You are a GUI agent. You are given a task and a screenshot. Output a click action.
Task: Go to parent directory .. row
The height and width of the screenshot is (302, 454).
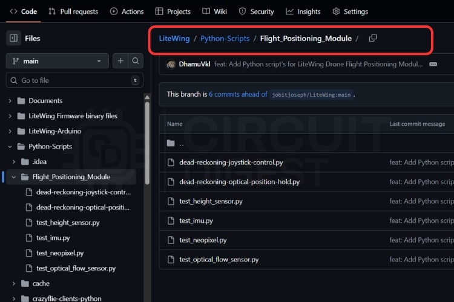pos(307,143)
